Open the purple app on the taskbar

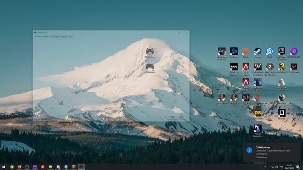35,167
